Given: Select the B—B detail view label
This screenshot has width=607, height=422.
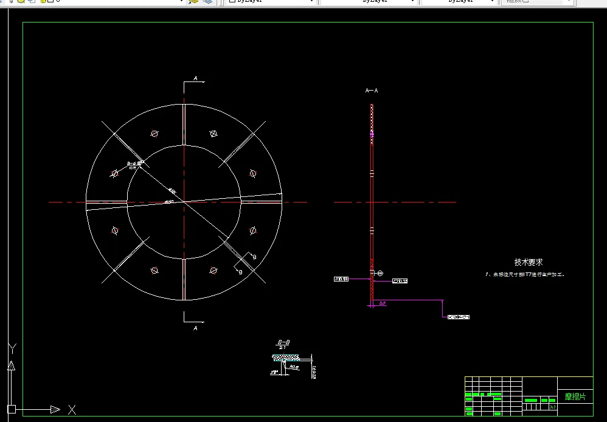Looking at the screenshot, I should click(283, 342).
